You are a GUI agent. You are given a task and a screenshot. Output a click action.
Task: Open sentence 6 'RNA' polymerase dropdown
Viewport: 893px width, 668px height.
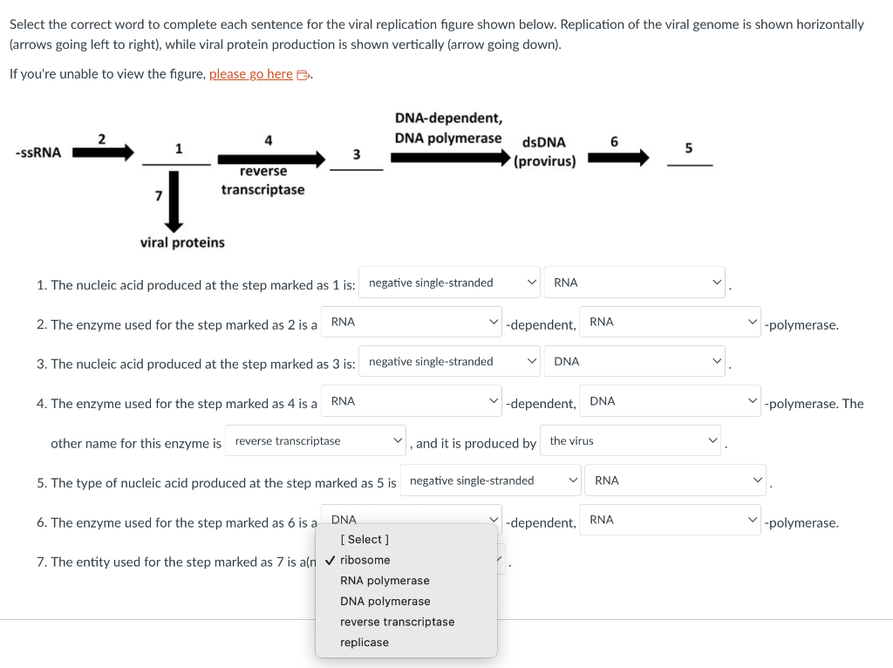pos(670,520)
